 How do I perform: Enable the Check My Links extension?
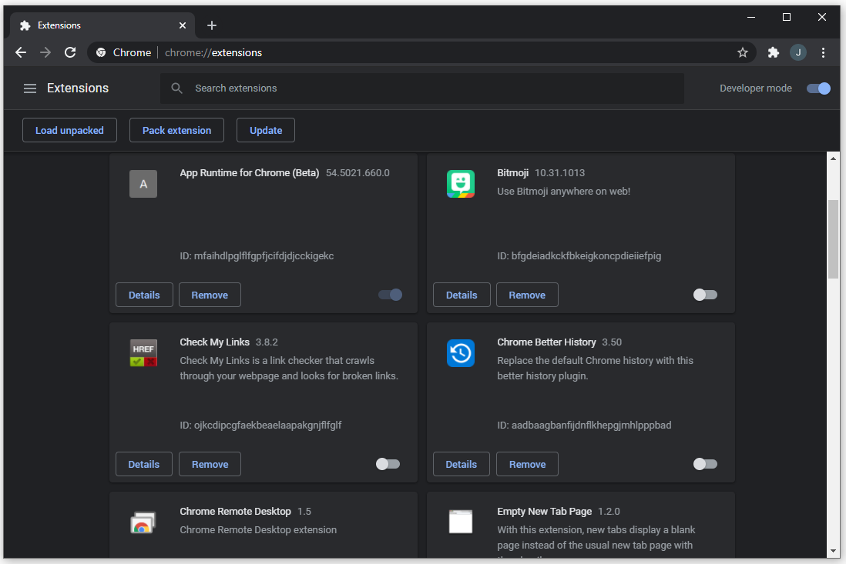click(x=388, y=464)
